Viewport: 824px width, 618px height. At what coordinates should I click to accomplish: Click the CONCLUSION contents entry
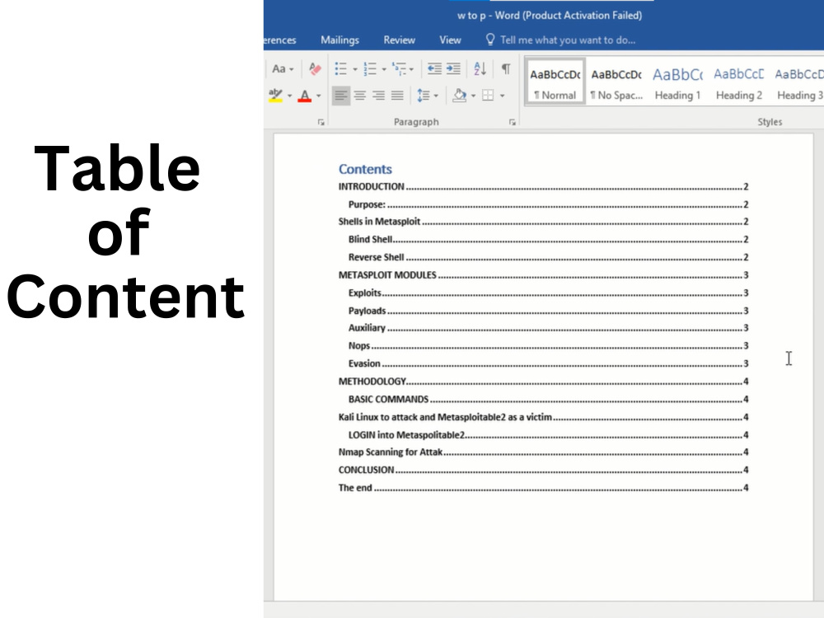pyautogui.click(x=543, y=470)
